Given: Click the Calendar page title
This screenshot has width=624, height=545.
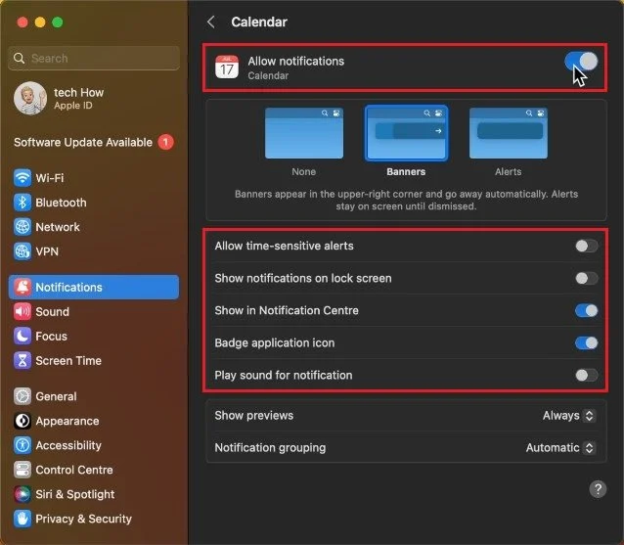Looking at the screenshot, I should click(x=259, y=22).
